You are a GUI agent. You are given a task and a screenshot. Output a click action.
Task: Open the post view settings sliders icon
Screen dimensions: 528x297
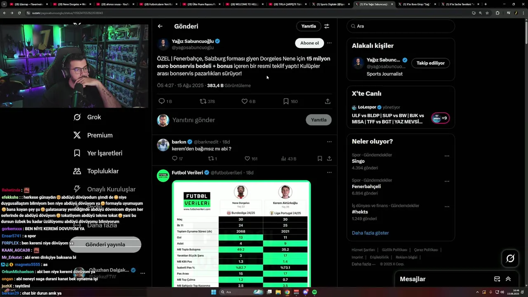pos(327,26)
